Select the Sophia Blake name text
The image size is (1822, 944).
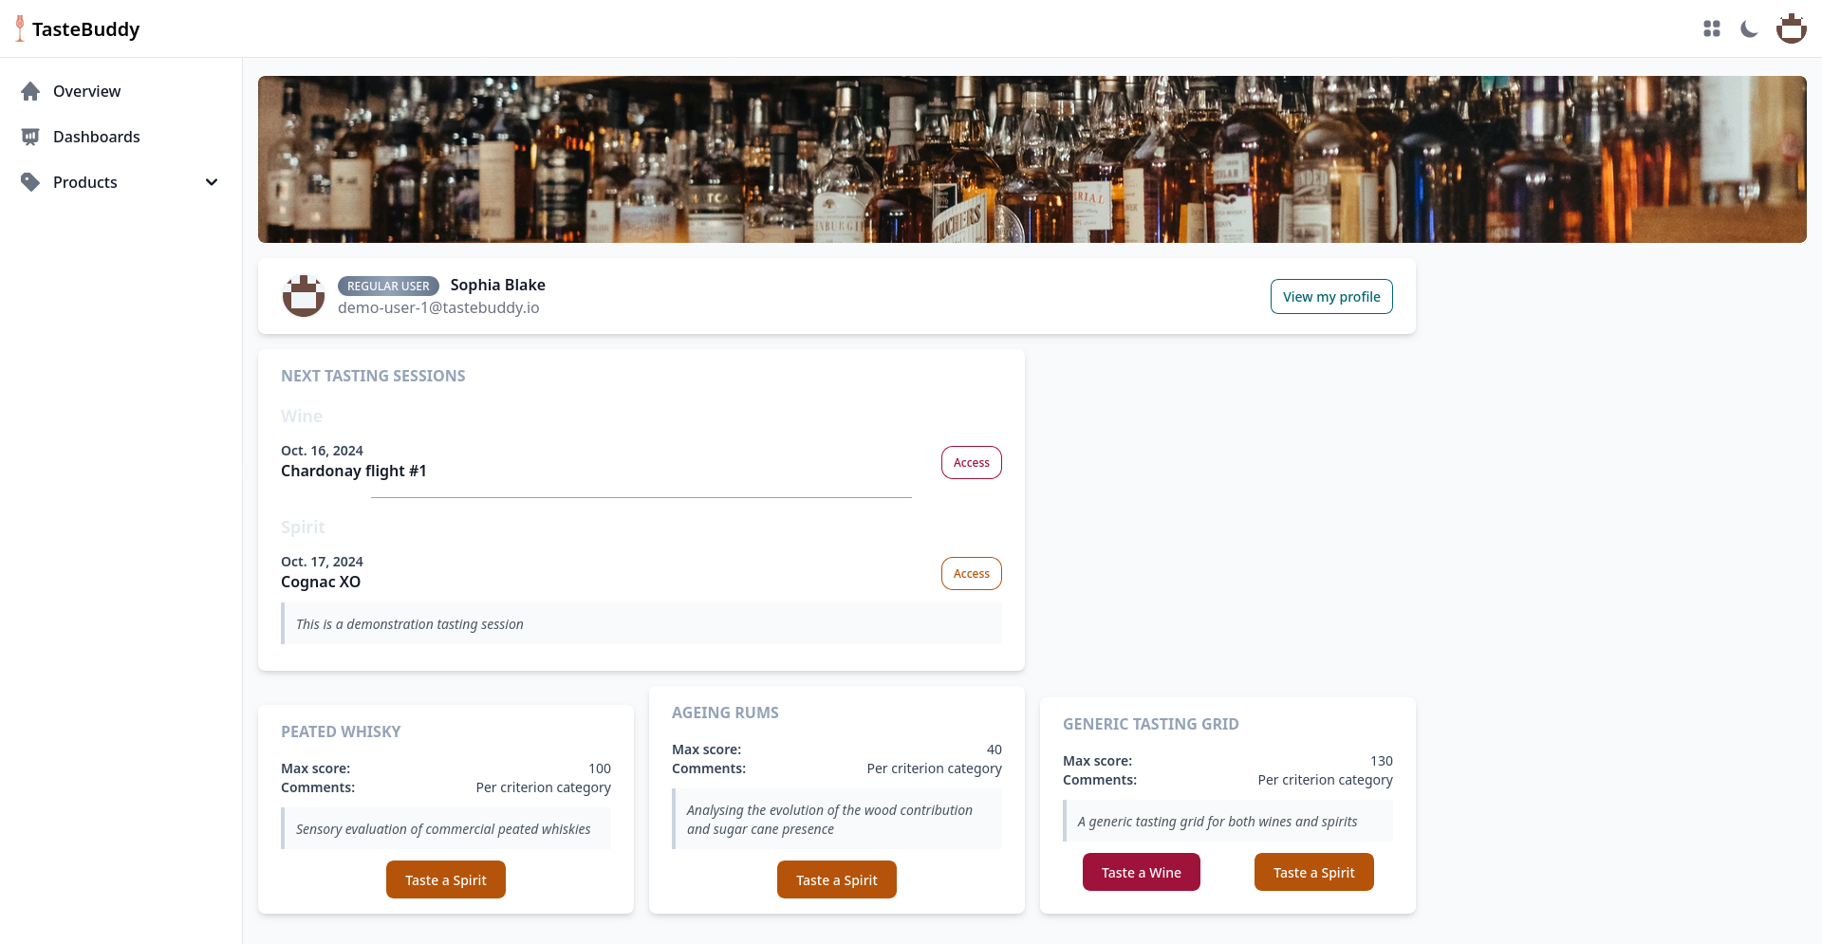(x=497, y=285)
